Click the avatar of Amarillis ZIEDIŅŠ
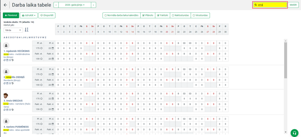Screen dimensions: 301x137 pos(6,72)
